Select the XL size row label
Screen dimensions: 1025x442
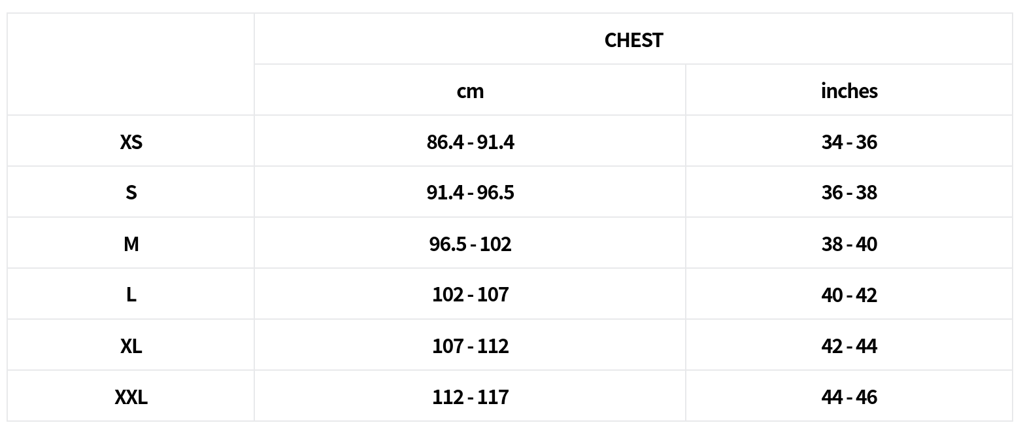(131, 346)
